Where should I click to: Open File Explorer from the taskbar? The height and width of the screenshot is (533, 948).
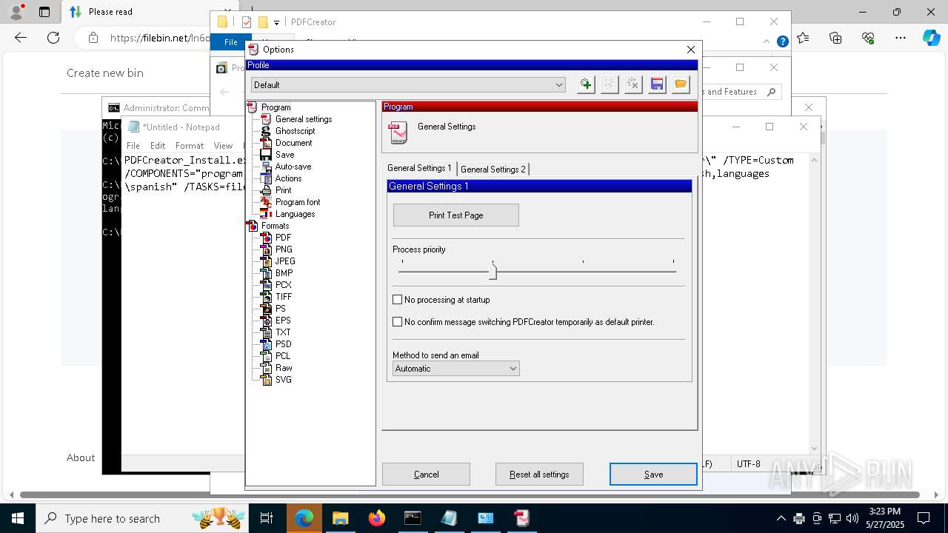point(340,518)
